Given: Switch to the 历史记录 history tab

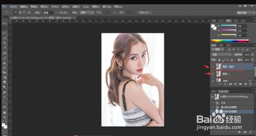Looking at the screenshot, I should (x=223, y=92).
